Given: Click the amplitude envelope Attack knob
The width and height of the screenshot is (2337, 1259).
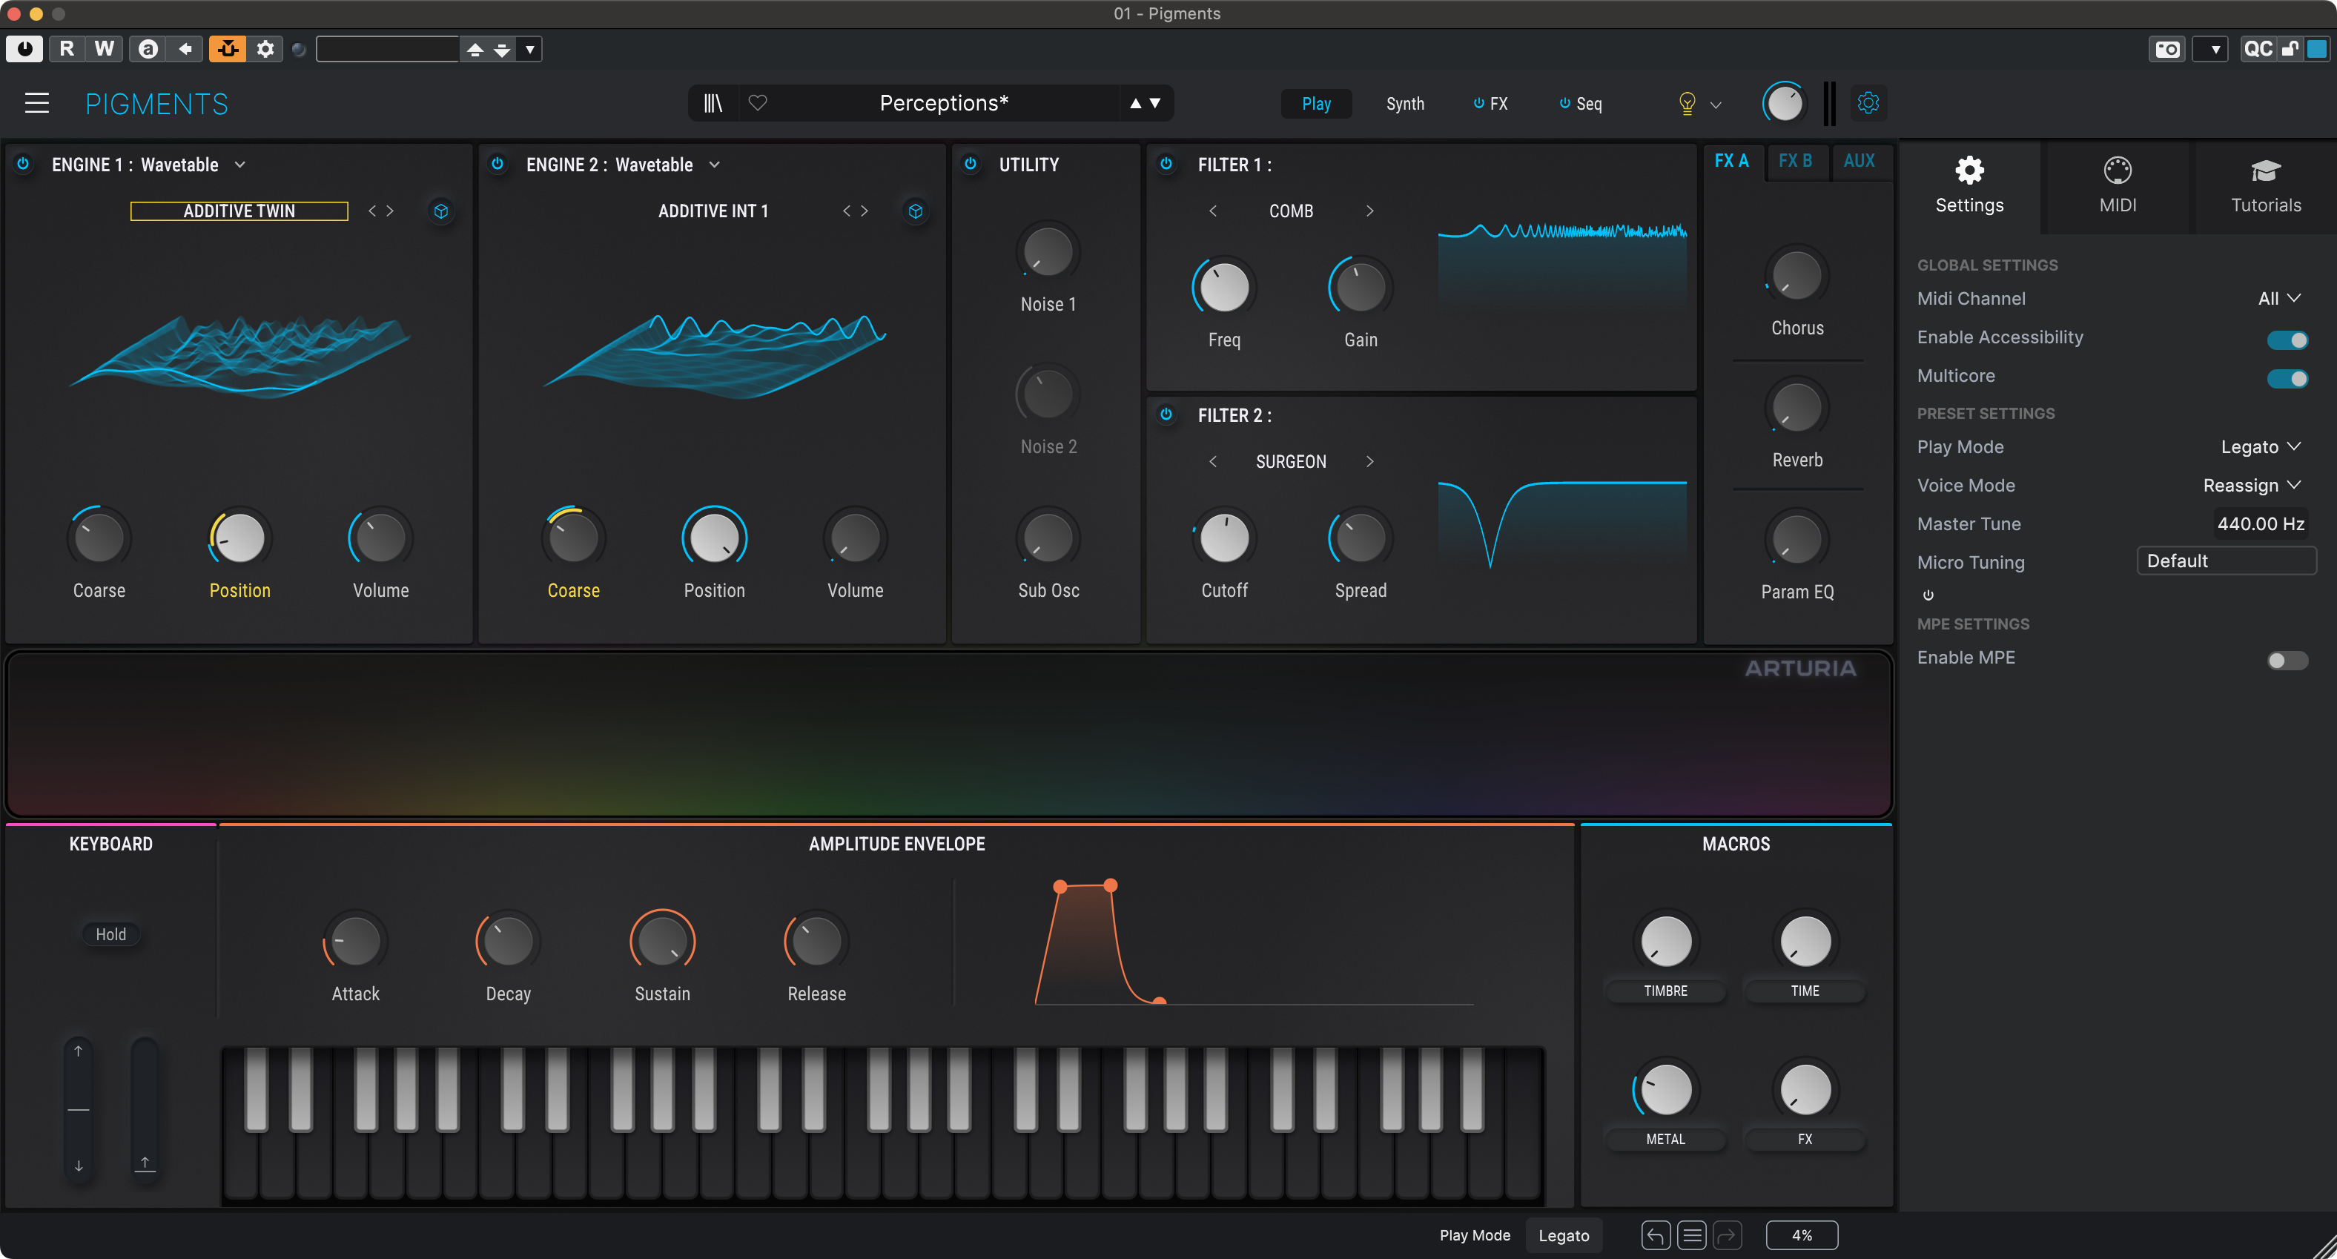Looking at the screenshot, I should tap(354, 942).
